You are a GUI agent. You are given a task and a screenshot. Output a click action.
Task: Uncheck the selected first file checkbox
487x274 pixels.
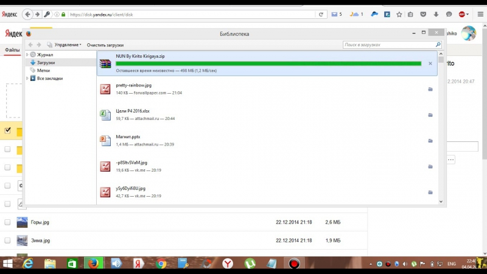(x=8, y=130)
